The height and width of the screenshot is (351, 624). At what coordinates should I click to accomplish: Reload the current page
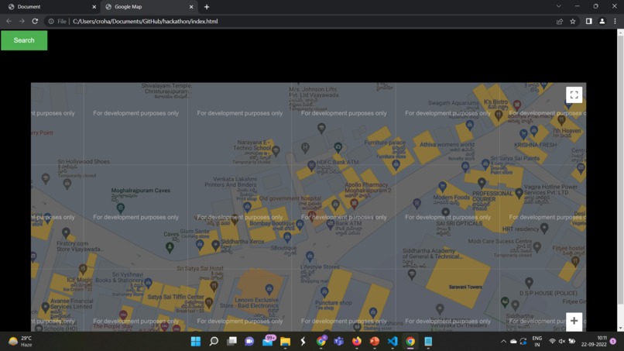(35, 21)
